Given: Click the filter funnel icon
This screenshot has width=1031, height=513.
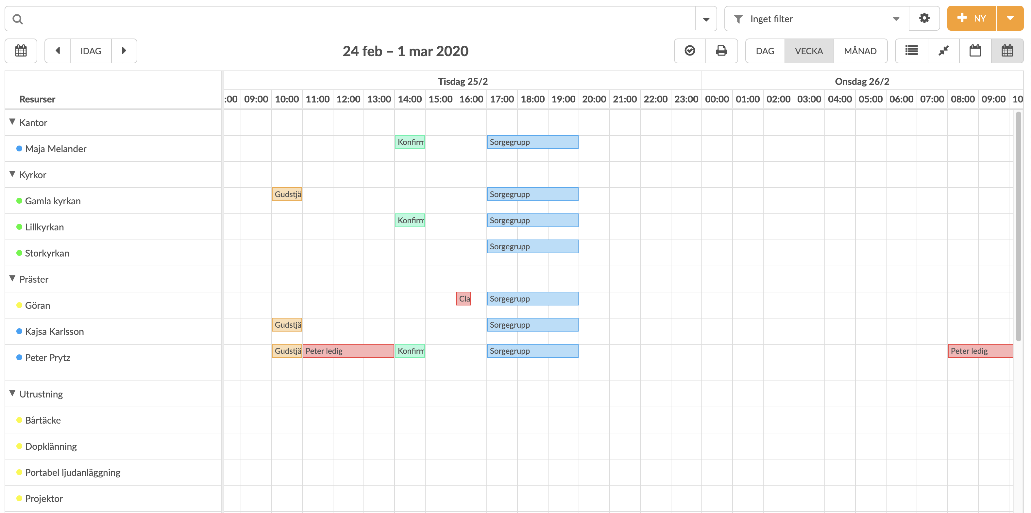Looking at the screenshot, I should tap(738, 19).
